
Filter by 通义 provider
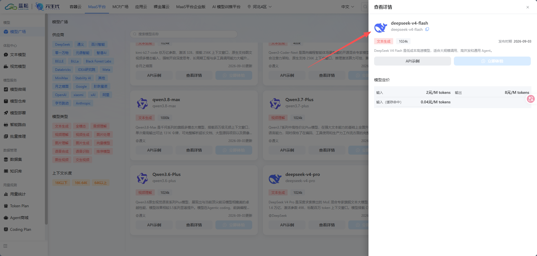(x=81, y=45)
